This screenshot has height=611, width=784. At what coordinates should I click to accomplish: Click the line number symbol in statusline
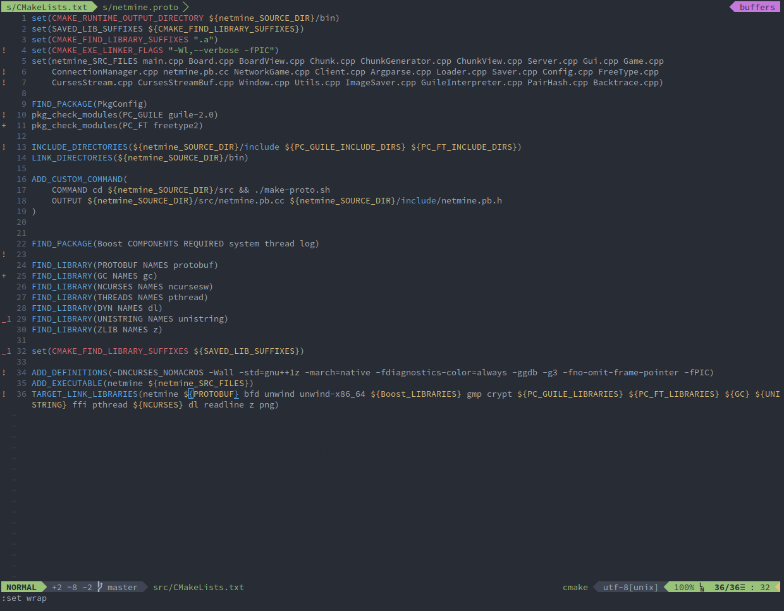[702, 587]
